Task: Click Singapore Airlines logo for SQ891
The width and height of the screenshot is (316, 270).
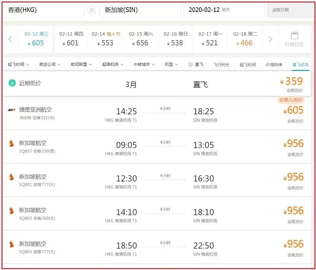Action: point(11,177)
